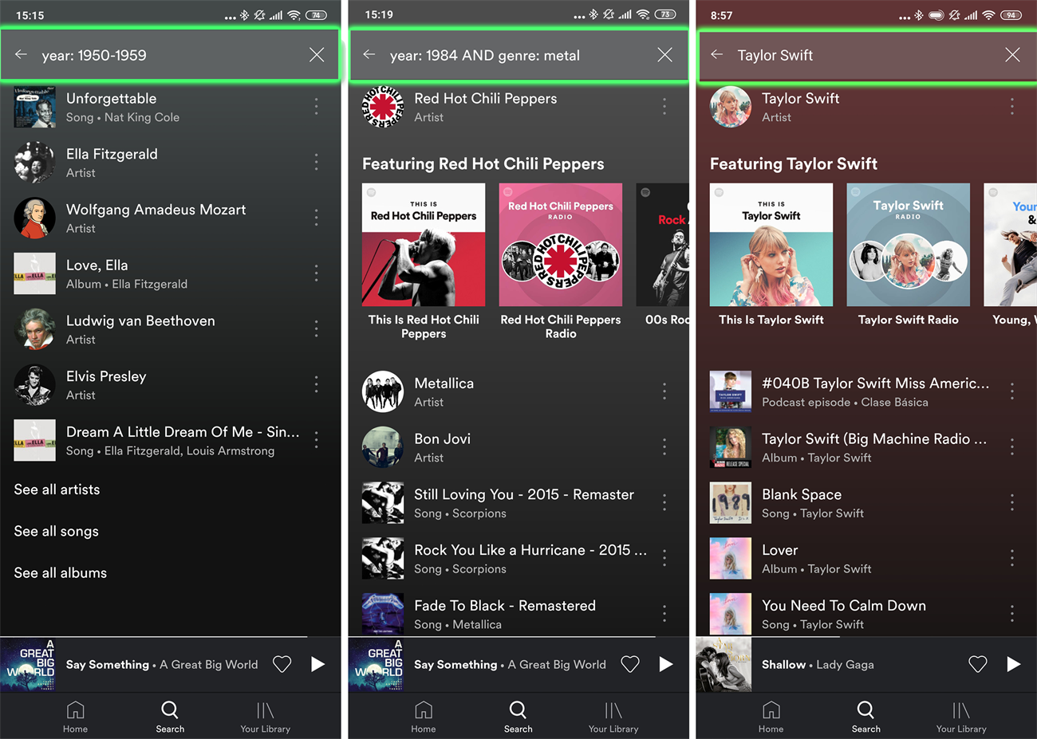Tap See all artists
Screen dimensions: 1037x739
point(57,489)
